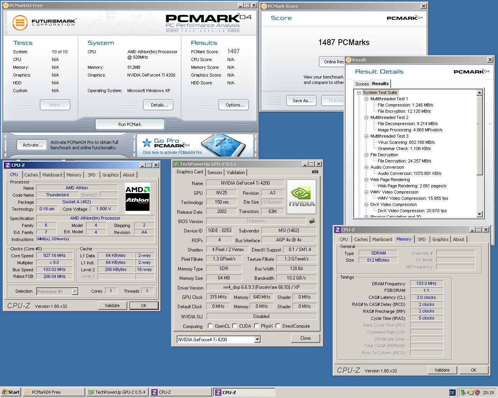Collapse the WMV Video Compression node
Viewport: 498px width, 398px height.
pos(366,192)
